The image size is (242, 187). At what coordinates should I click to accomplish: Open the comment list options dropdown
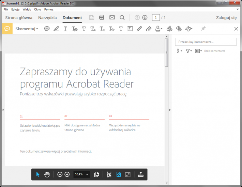(x=198, y=51)
